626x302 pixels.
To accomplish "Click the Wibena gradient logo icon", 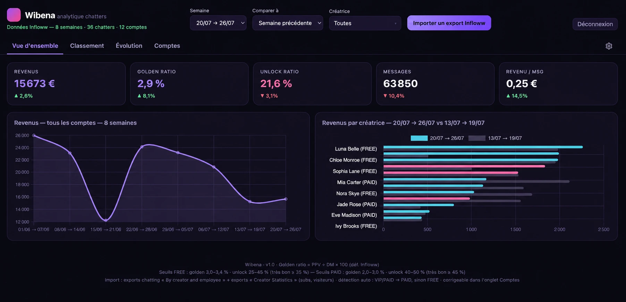I will (x=14, y=15).
